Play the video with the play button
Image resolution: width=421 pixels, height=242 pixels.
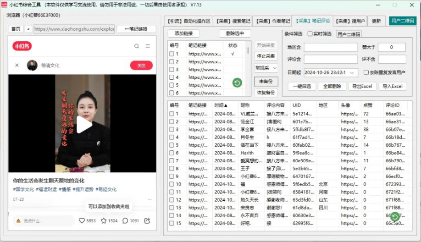84,125
